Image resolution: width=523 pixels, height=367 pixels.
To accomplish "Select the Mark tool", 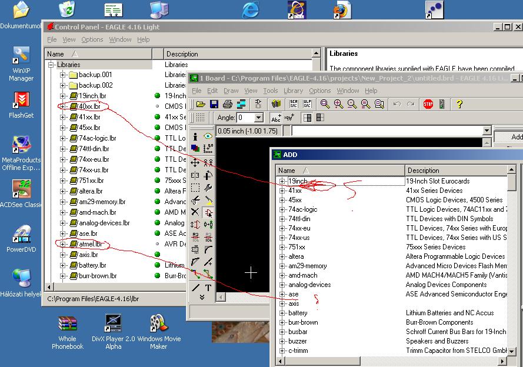I will (208, 148).
